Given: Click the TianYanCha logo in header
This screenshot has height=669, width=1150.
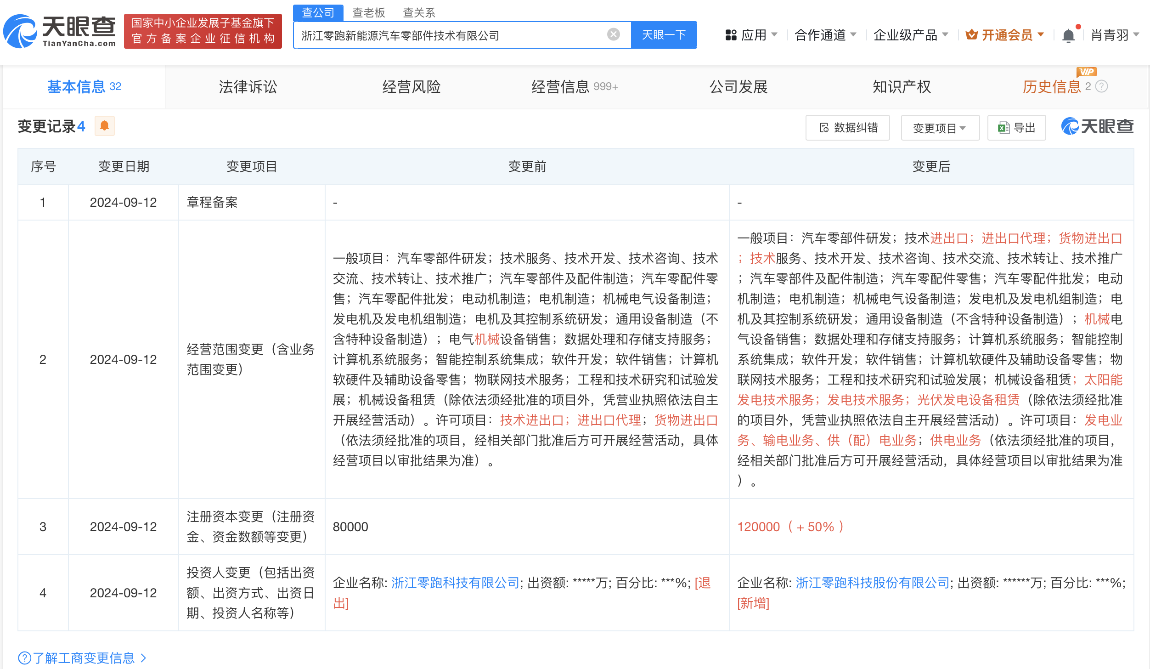Looking at the screenshot, I should coord(60,31).
